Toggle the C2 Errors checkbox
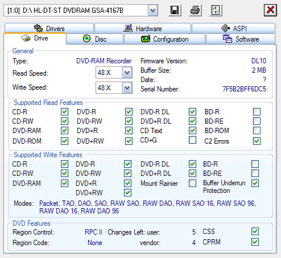Viewport: 281px width, 258px height. 256,141
